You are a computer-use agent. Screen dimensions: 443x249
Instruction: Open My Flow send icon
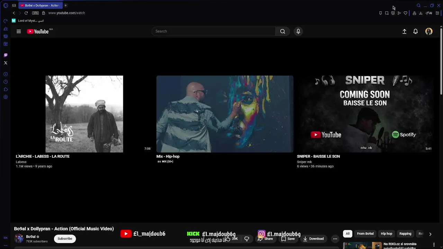(399, 13)
